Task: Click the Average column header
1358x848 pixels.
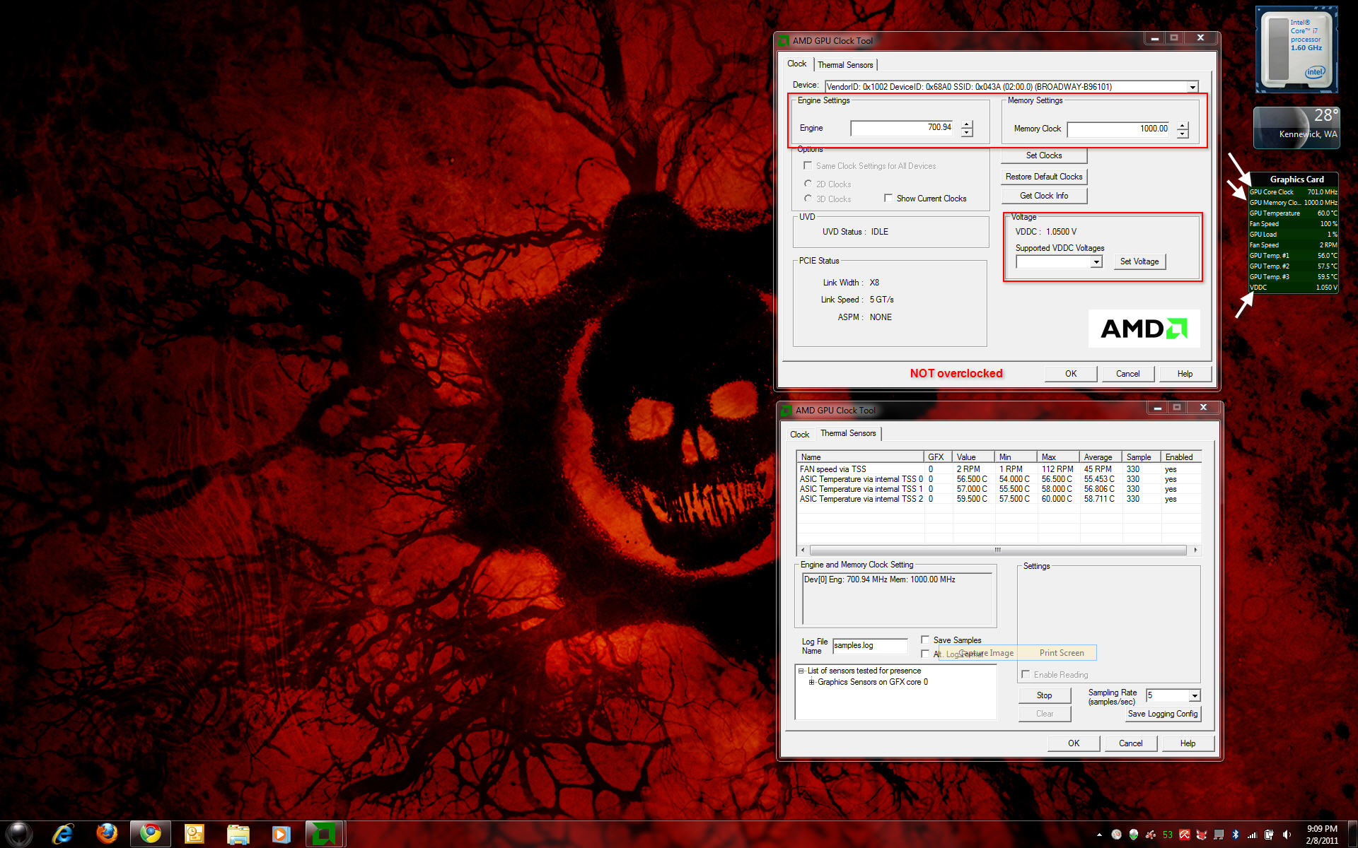Action: pos(1101,457)
